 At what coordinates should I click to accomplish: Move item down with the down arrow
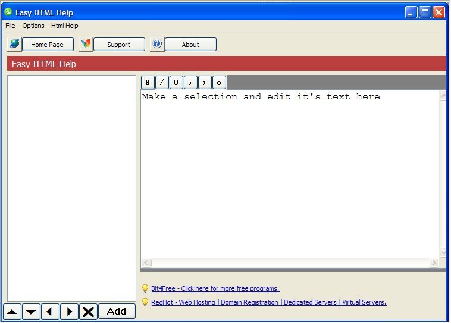[x=31, y=312]
